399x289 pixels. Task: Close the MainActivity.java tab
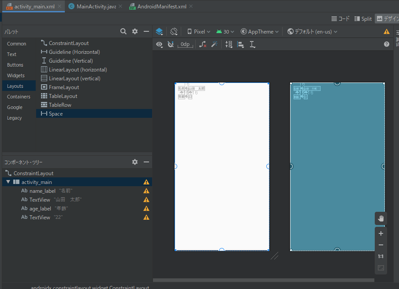coord(121,6)
